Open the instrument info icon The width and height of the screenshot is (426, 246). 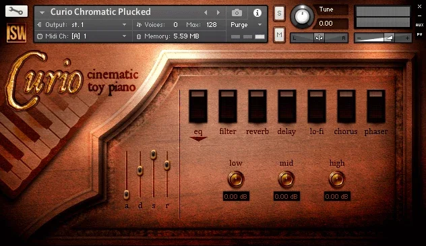coord(257,13)
